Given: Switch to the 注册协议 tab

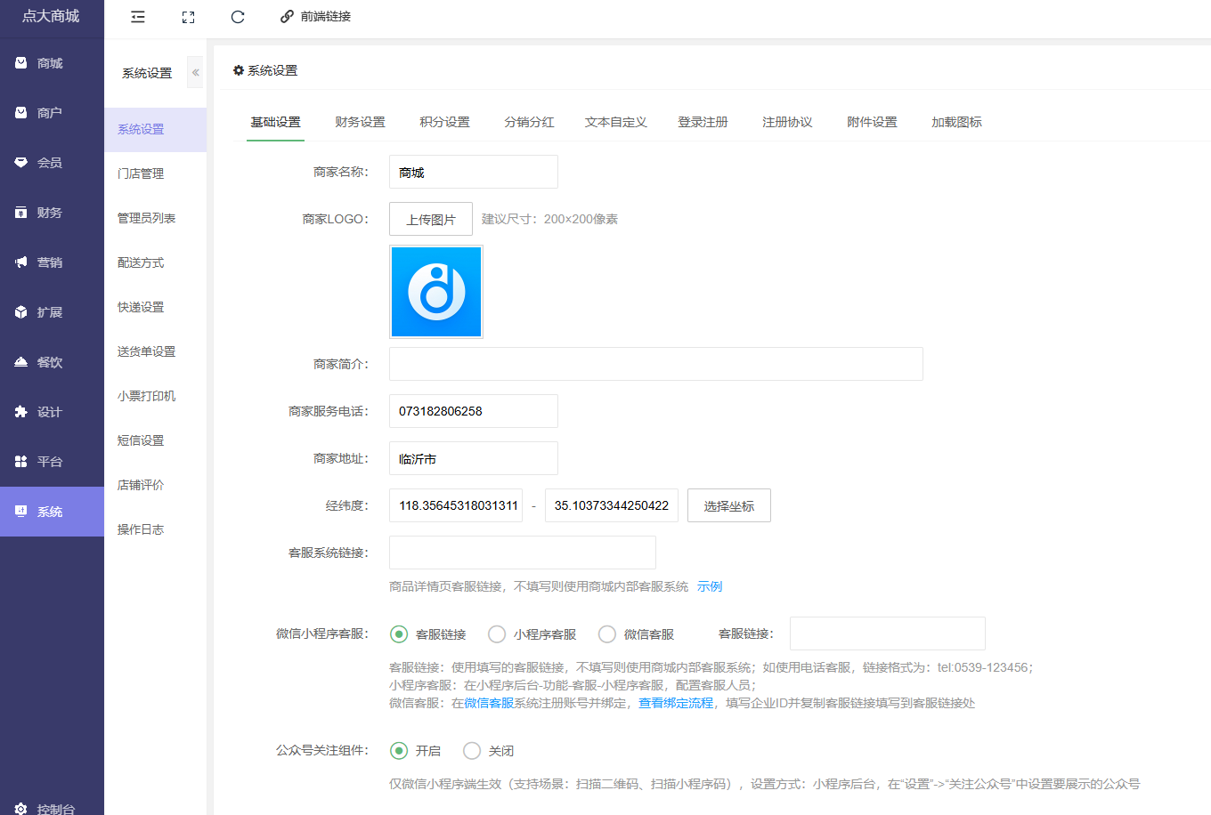Looking at the screenshot, I should (x=787, y=122).
